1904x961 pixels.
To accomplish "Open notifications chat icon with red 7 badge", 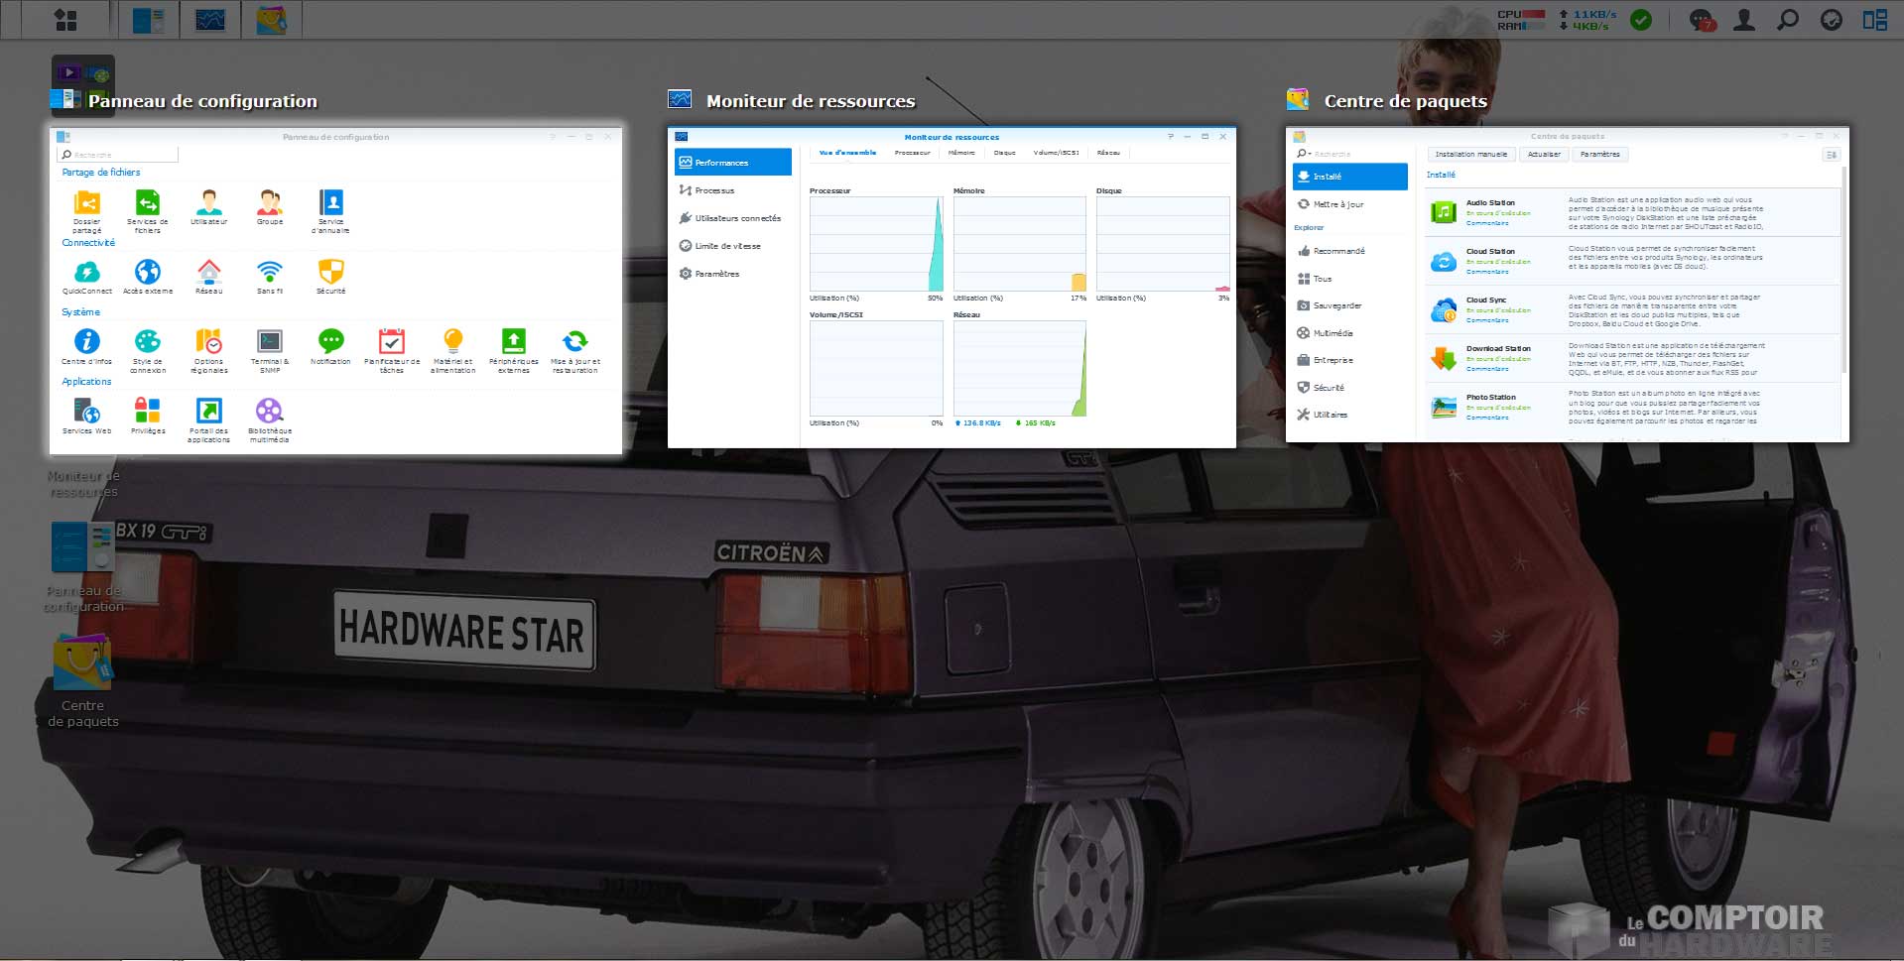I will [x=1702, y=20].
